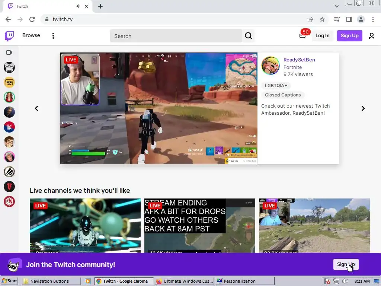The height and width of the screenshot is (286, 381).
Task: Open the Fortnite category link
Action: 292,67
